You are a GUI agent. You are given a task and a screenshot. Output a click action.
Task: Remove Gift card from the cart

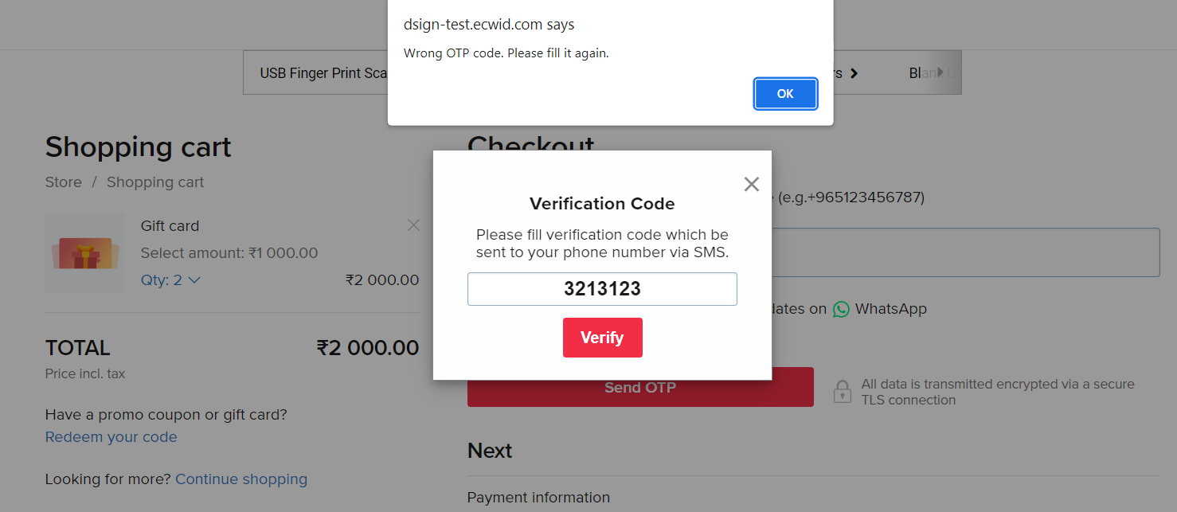point(413,225)
